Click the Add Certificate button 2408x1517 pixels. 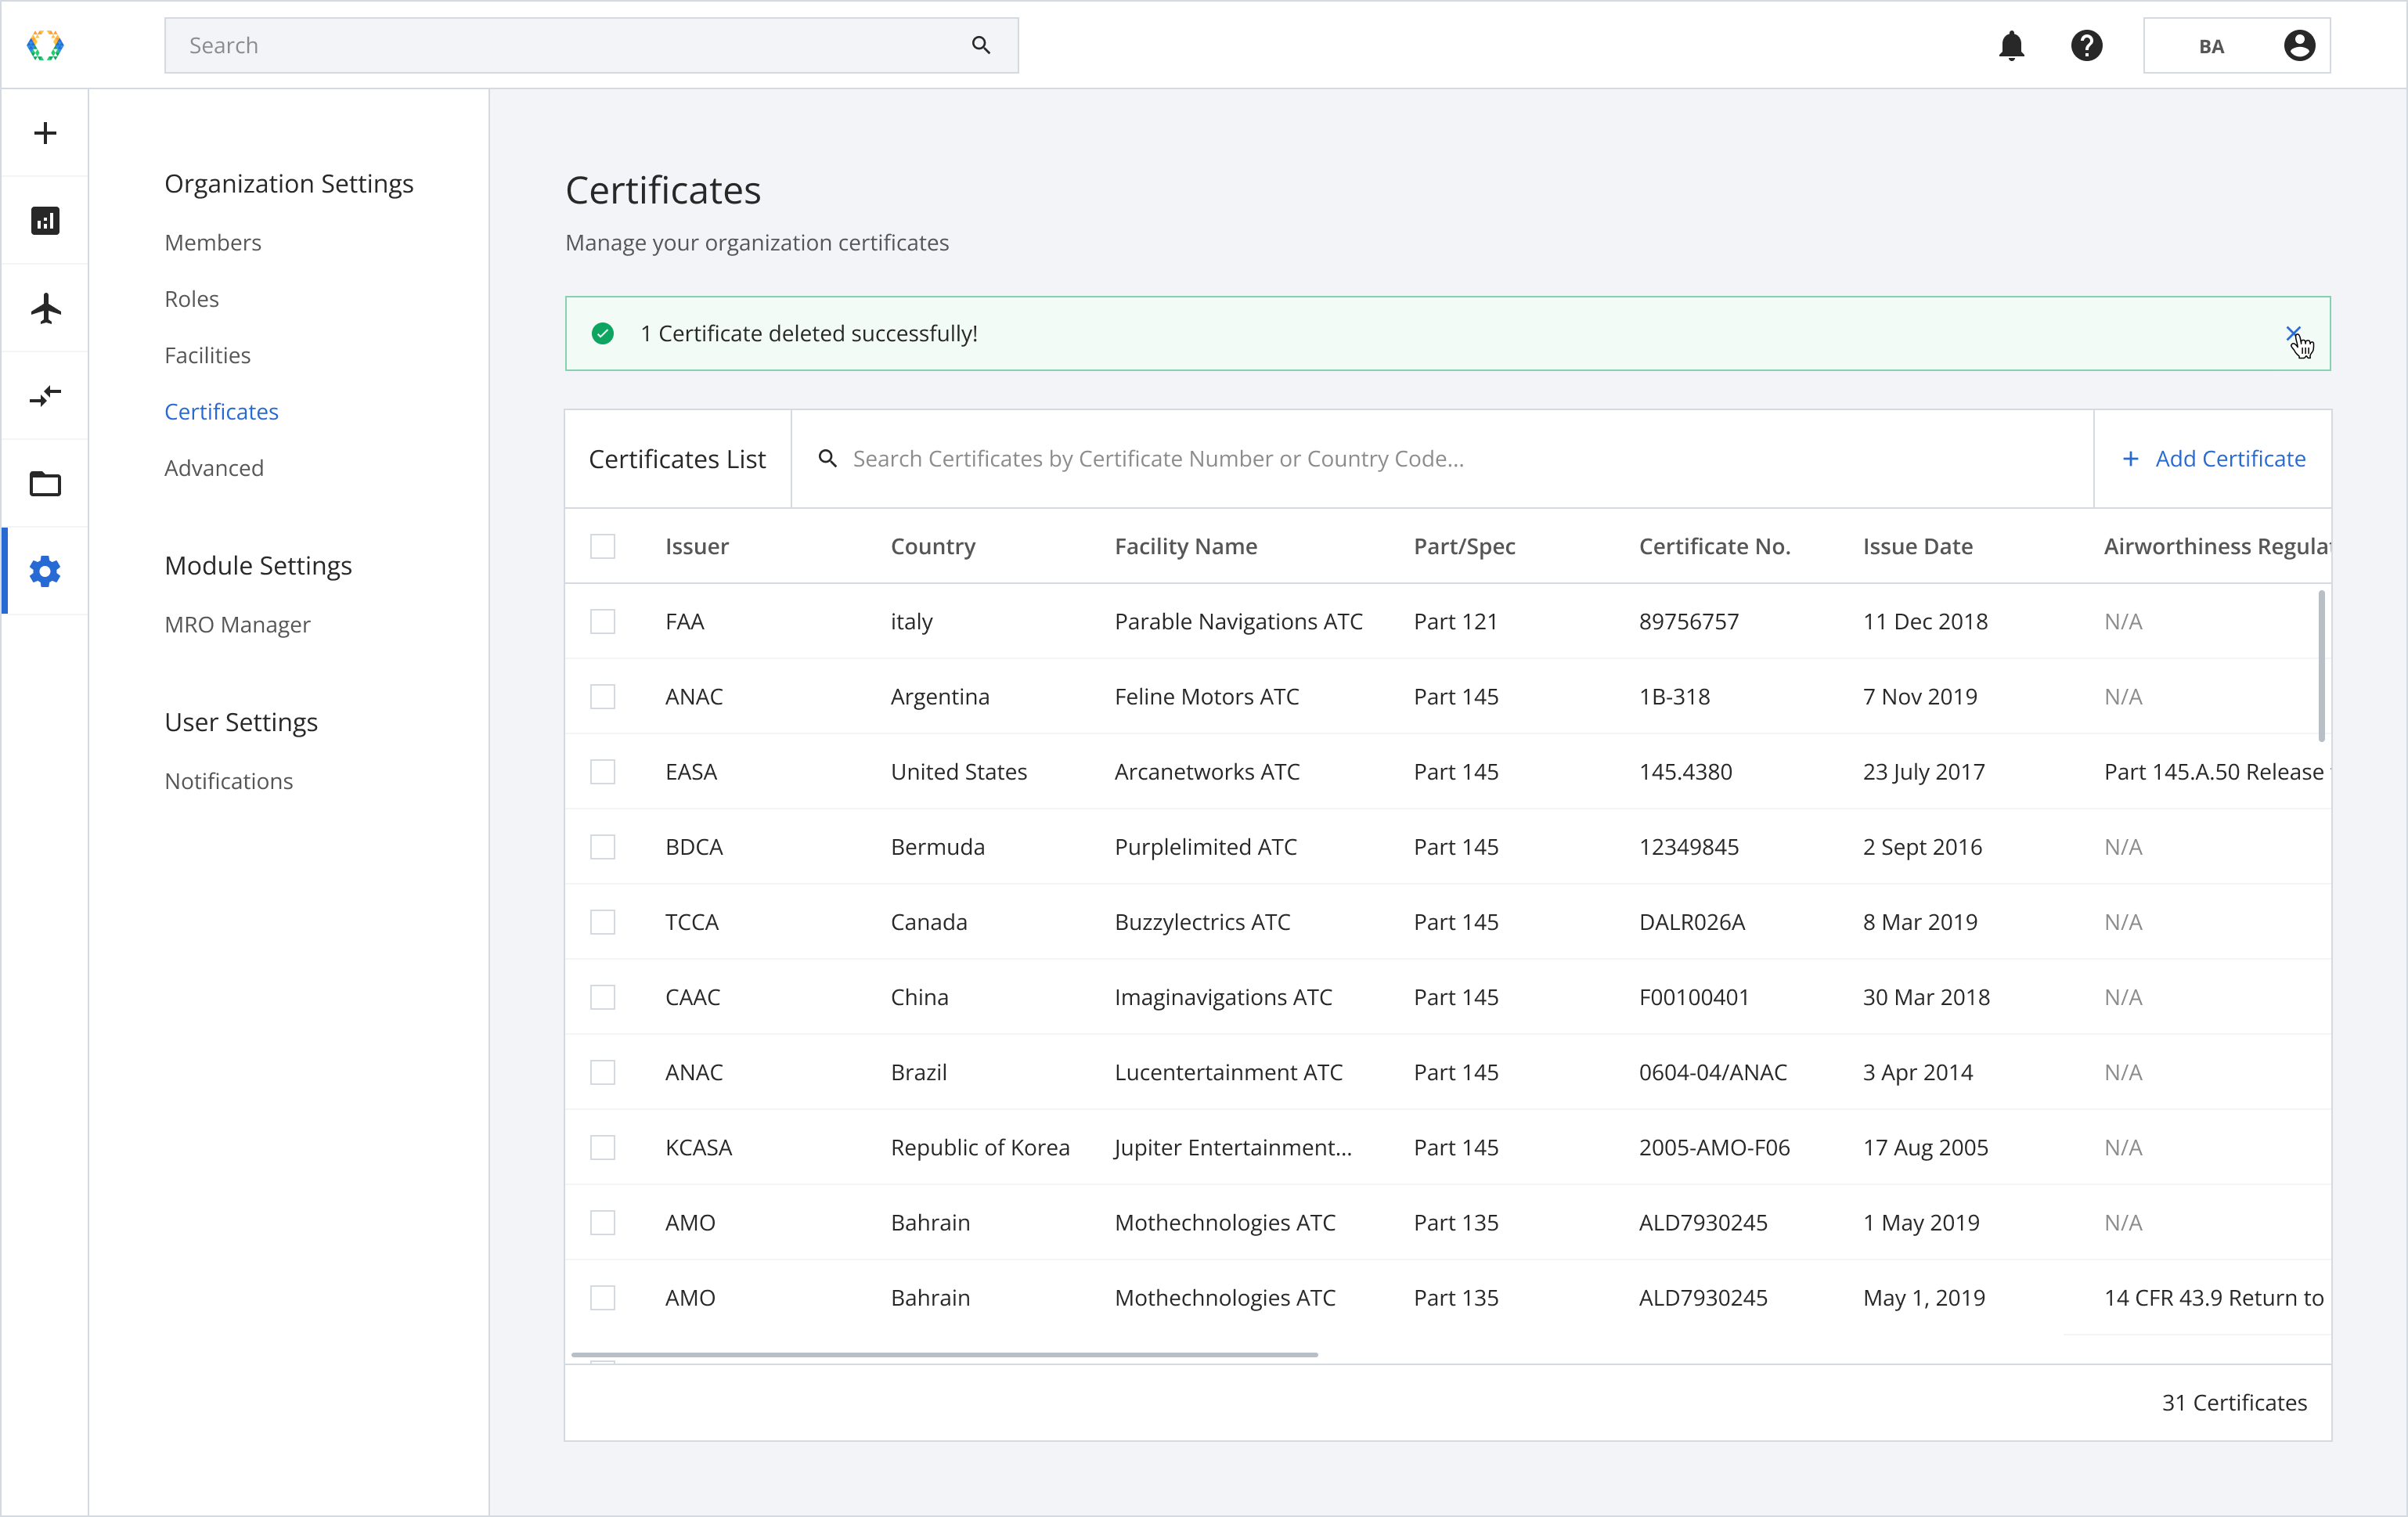pos(2213,458)
